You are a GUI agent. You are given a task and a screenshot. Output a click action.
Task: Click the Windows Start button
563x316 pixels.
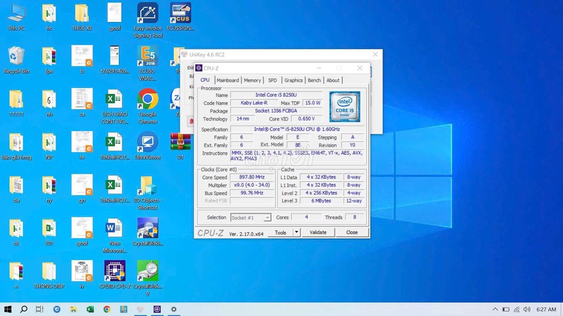coord(8,309)
